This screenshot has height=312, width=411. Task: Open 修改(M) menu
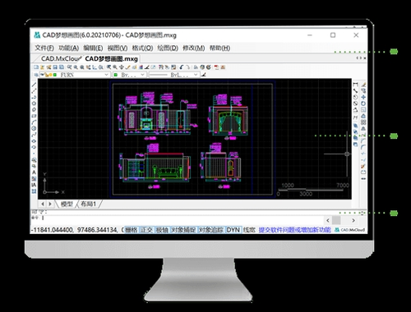(x=193, y=48)
